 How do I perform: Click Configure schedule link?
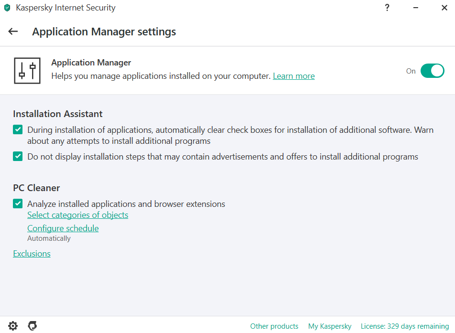click(x=63, y=228)
